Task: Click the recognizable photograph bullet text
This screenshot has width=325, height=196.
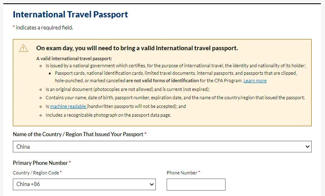Action: tap(108, 115)
